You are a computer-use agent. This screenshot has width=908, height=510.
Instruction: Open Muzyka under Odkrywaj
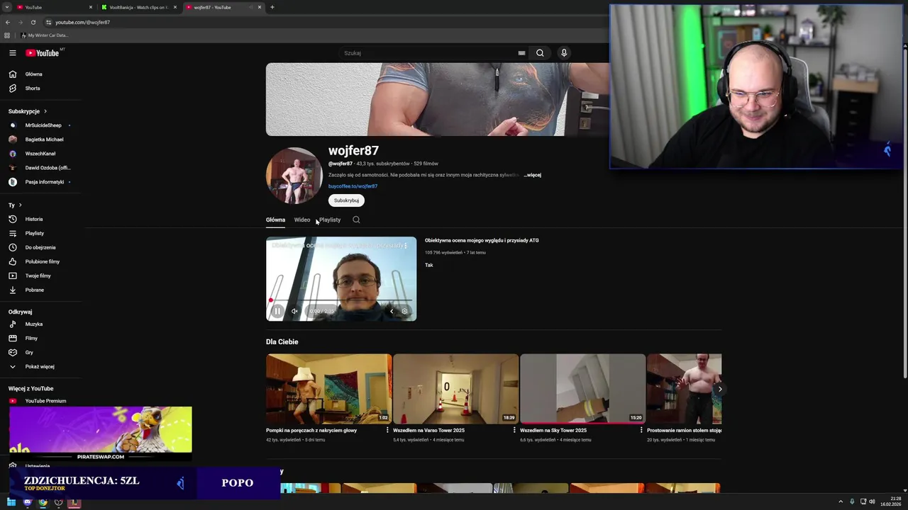(43, 324)
